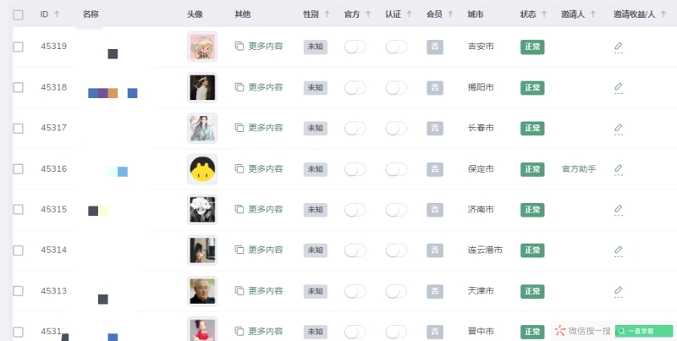Sort by ID using header arrow
677x341 pixels.
pyautogui.click(x=57, y=14)
